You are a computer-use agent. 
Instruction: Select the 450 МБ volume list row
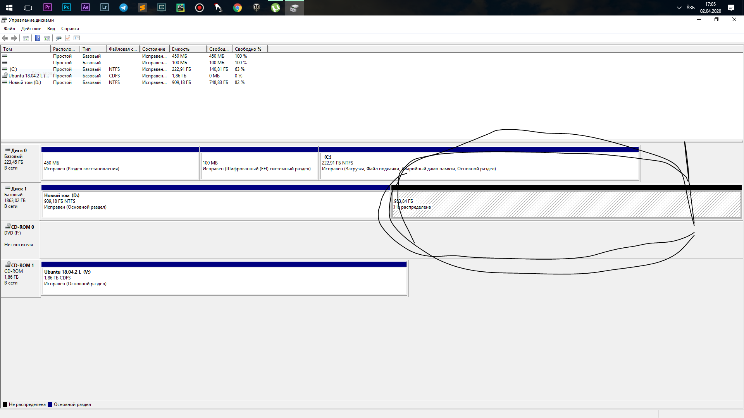(134, 56)
